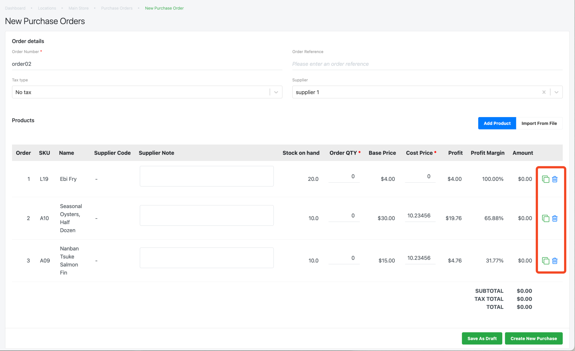Duplicate the Nanban Tsuke Salmon Fin row

pos(545,261)
